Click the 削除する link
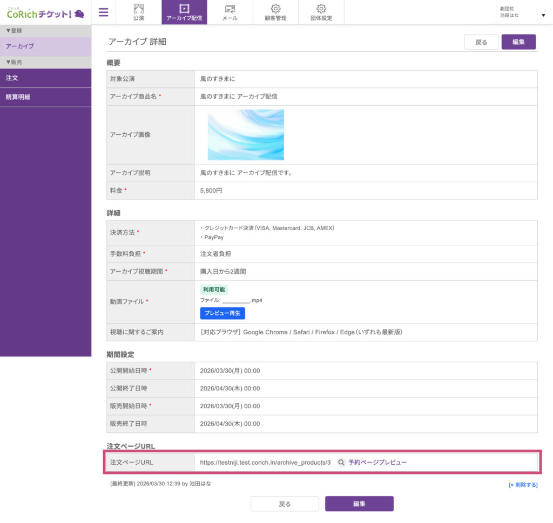The height and width of the screenshot is (523, 553). point(523,485)
